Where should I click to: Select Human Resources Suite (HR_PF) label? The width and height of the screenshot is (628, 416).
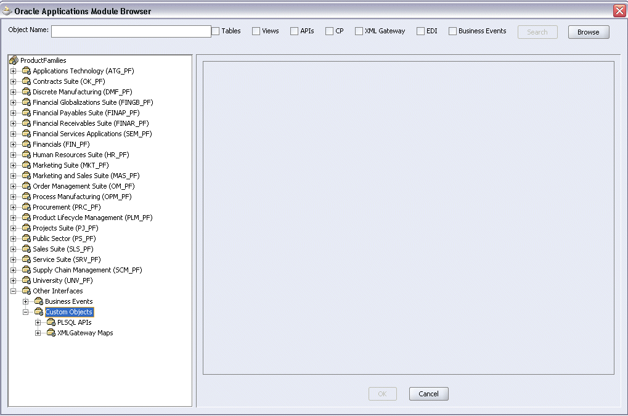click(x=81, y=155)
